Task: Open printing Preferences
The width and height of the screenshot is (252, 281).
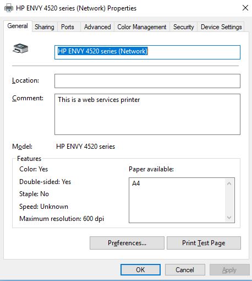Action: 127,243
